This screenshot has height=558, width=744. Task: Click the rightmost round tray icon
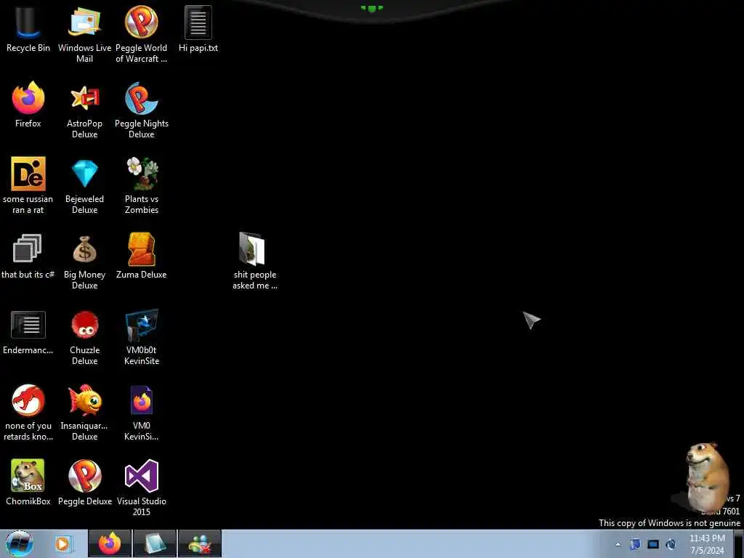pos(671,544)
